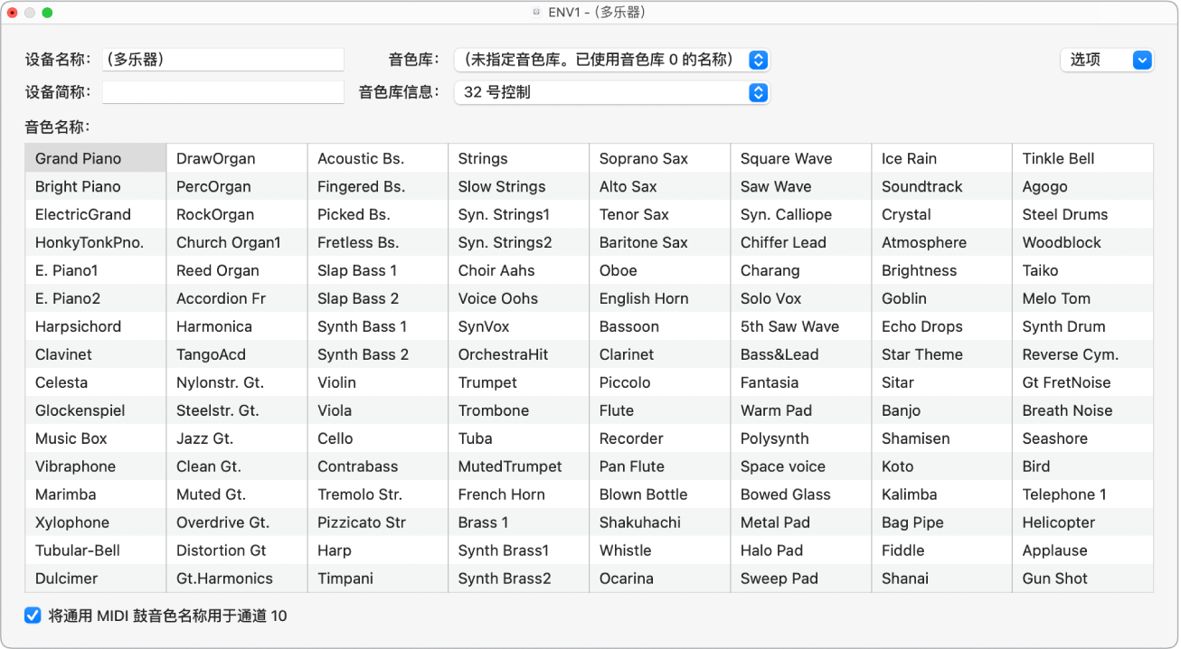1181x649 pixels.
Task: Open the 选项 options menu
Action: point(1105,60)
